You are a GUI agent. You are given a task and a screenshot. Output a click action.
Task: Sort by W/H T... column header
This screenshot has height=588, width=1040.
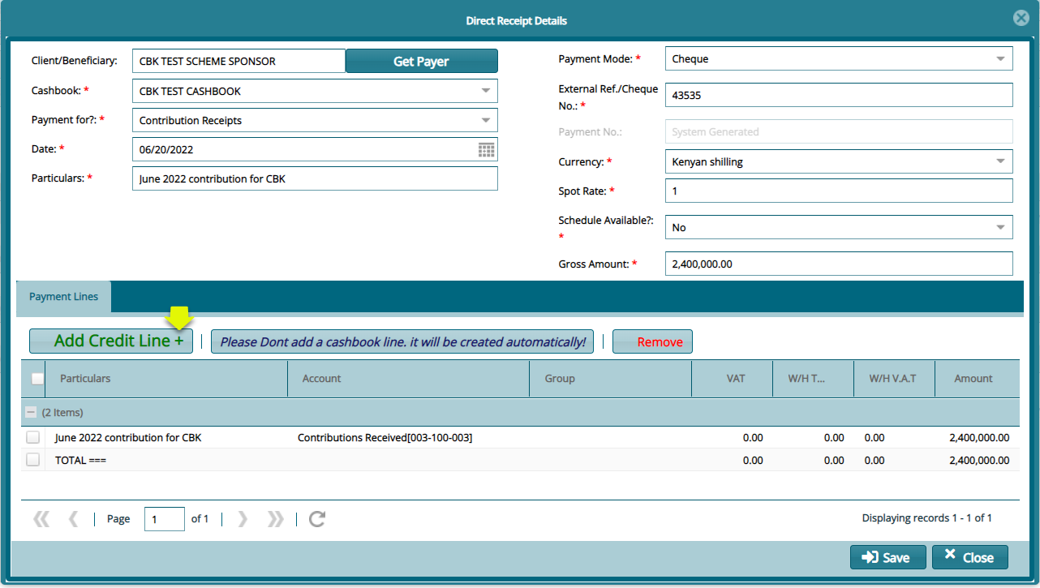813,379
